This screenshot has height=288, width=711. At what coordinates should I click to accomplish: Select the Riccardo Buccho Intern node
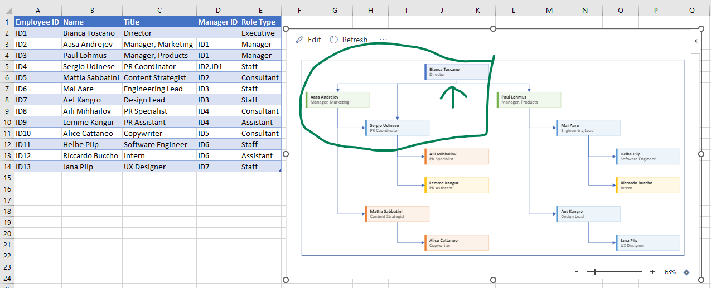click(648, 185)
